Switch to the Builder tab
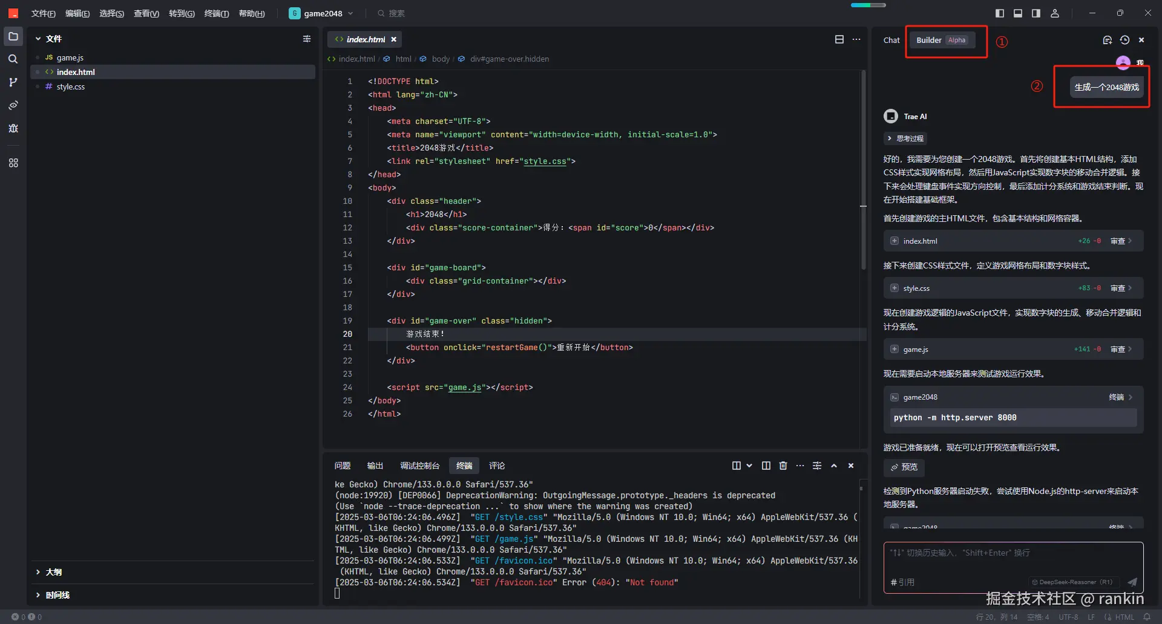Screen dimensions: 1162x624 [942, 40]
